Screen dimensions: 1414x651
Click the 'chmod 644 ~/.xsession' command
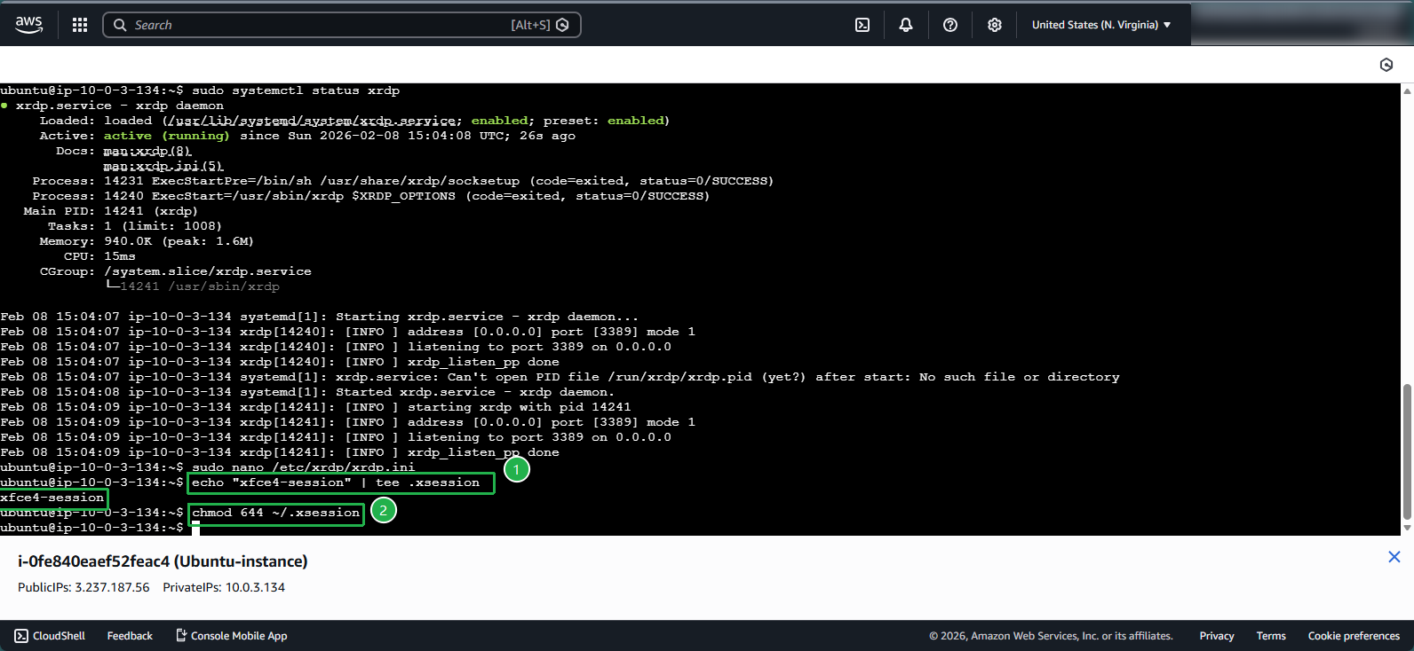[275, 513]
